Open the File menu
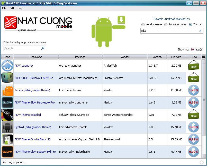This screenshot has width=207, height=166. [x=4, y=8]
